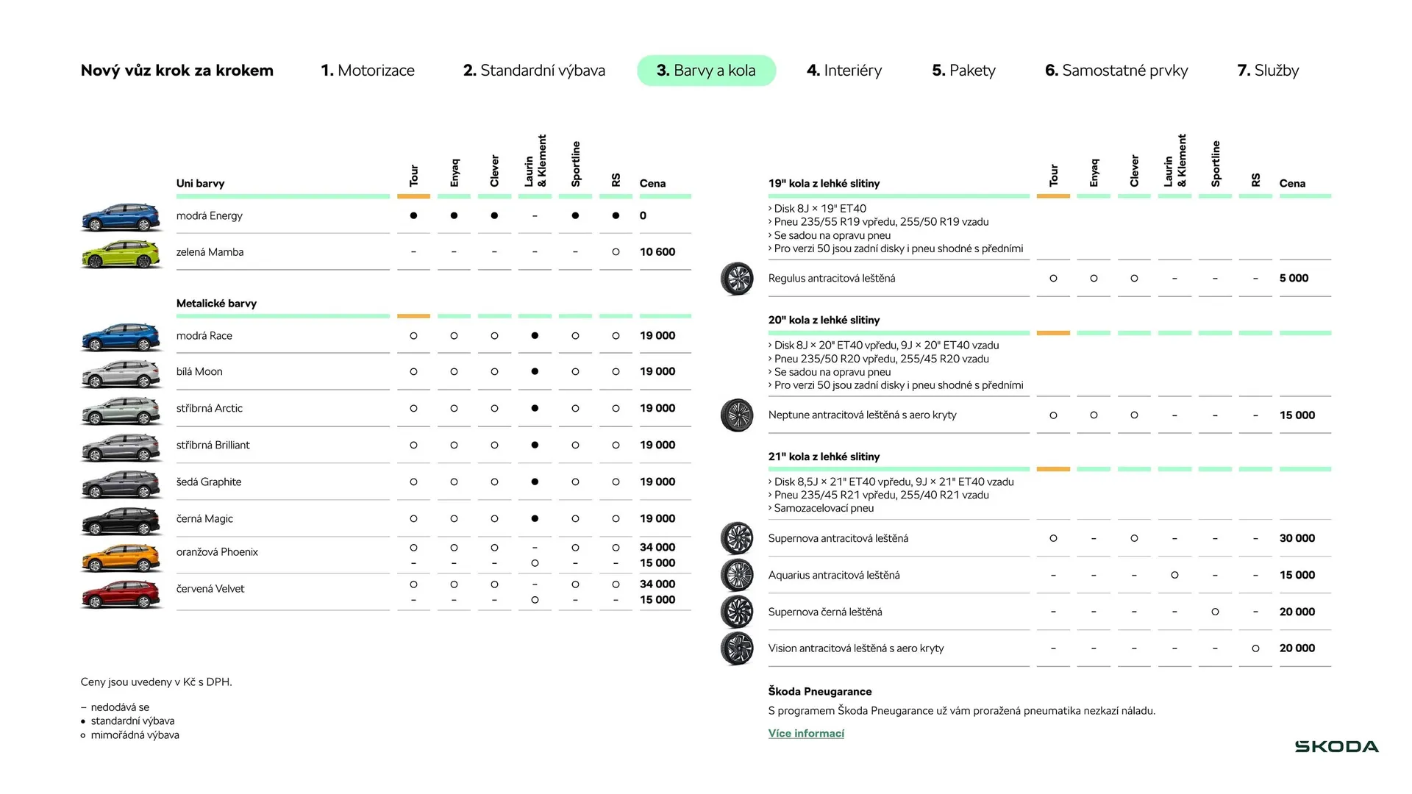The width and height of the screenshot is (1412, 794).
Task: Select the šedá Graphite car thumbnail
Action: tap(121, 484)
